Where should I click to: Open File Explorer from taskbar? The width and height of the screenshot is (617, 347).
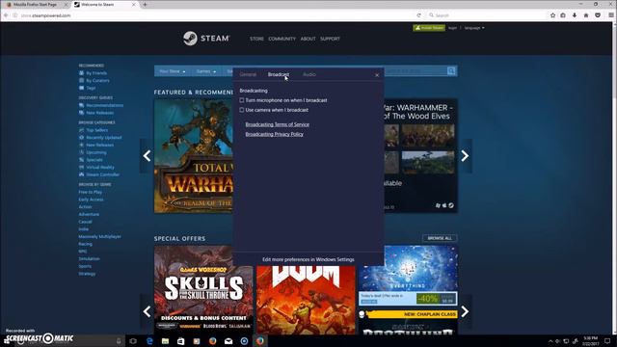pyautogui.click(x=165, y=341)
